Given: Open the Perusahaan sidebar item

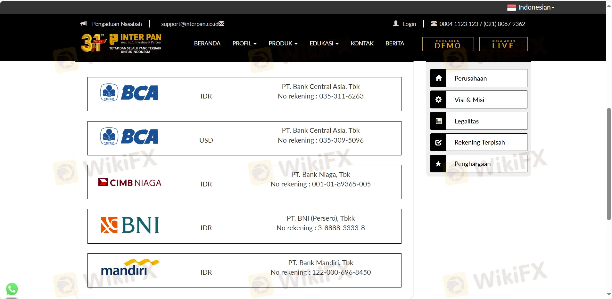Looking at the screenshot, I should (479, 78).
